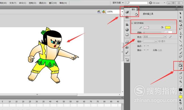The width and height of the screenshot is (184, 110).
Task: Select the Pencil tool
Action: [x=181, y=49]
